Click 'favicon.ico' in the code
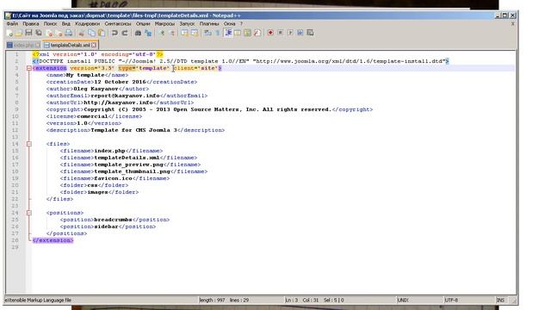The image size is (551, 310). pos(113,178)
